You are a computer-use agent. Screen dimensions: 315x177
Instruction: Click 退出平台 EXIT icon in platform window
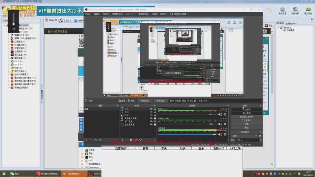pos(308,11)
